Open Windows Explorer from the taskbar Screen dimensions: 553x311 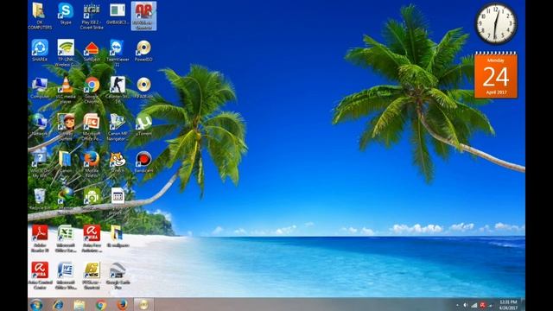79,305
